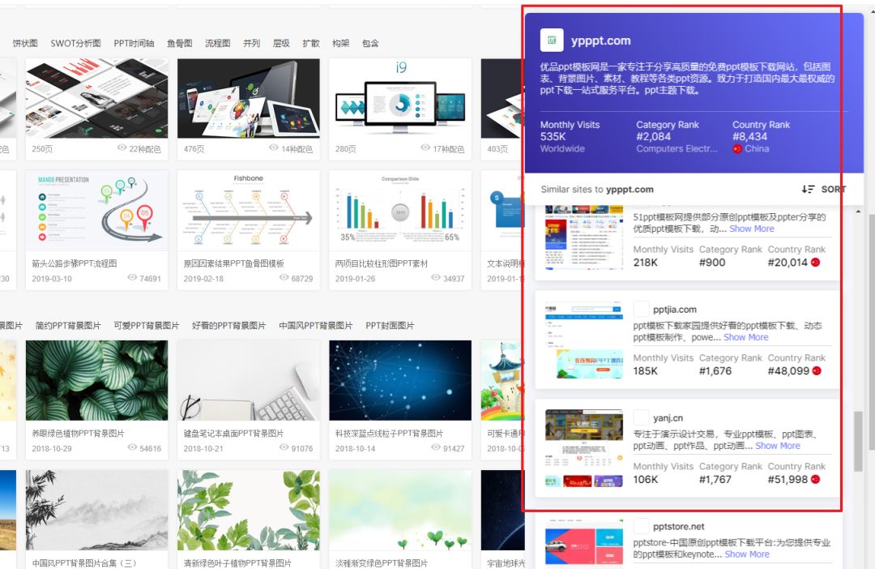
Task: Select 好看的PPT背景图片 category tab
Action: point(228,326)
